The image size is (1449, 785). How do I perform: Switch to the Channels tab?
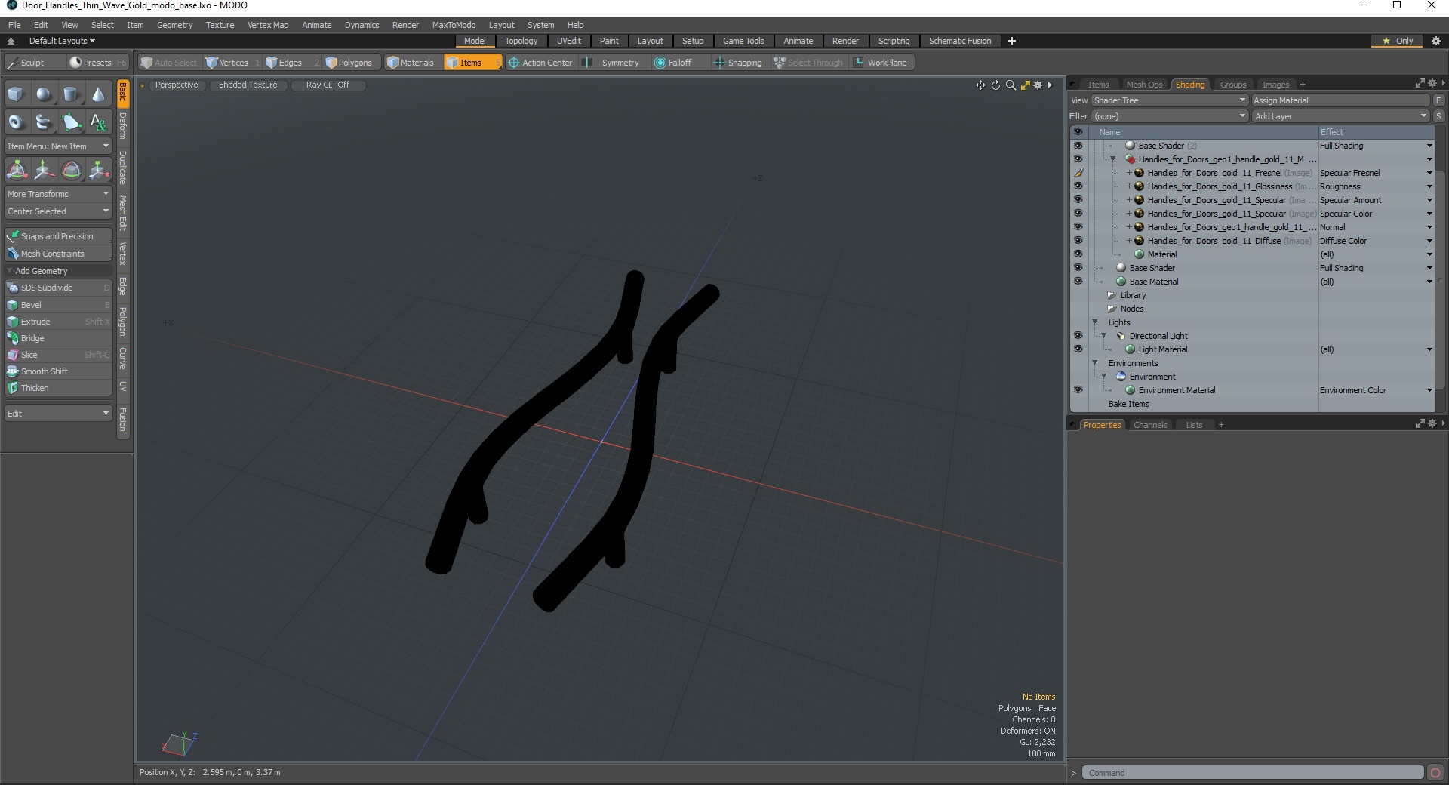[1150, 425]
